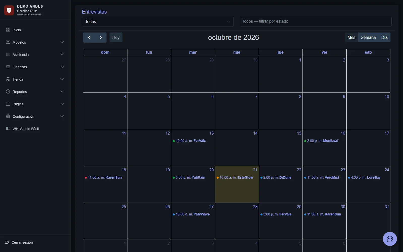
Task: Expand the Configuración menu chevron
Action: click(x=62, y=116)
